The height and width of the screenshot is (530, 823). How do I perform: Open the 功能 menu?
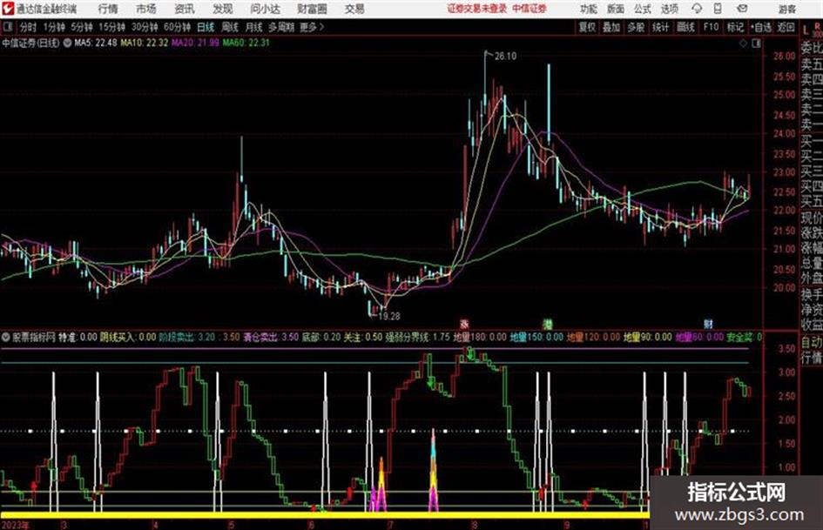pyautogui.click(x=589, y=9)
